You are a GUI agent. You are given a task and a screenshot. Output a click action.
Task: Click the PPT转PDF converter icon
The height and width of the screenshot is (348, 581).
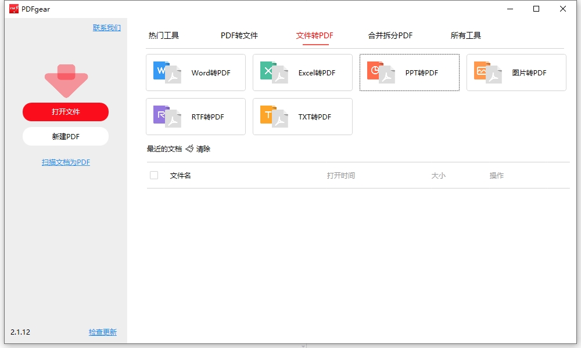[x=381, y=72]
